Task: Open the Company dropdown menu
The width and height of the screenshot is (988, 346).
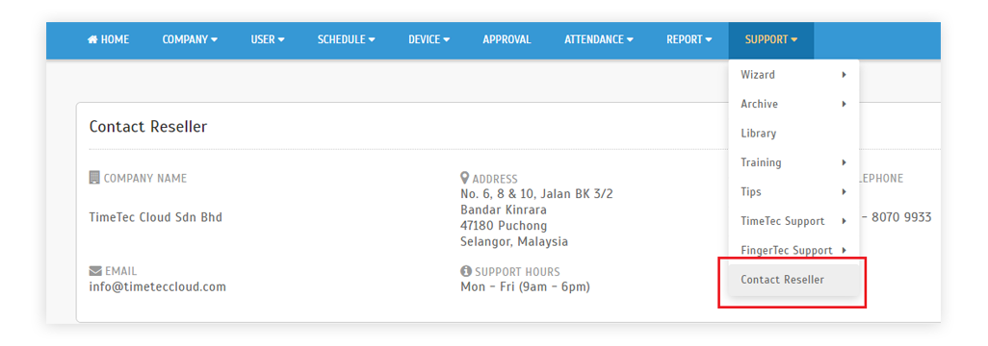Action: click(x=190, y=39)
